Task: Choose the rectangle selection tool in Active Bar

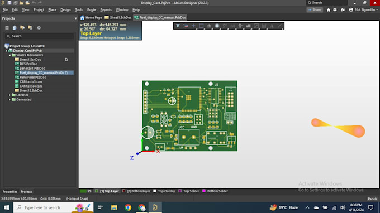Action: pos(201,26)
